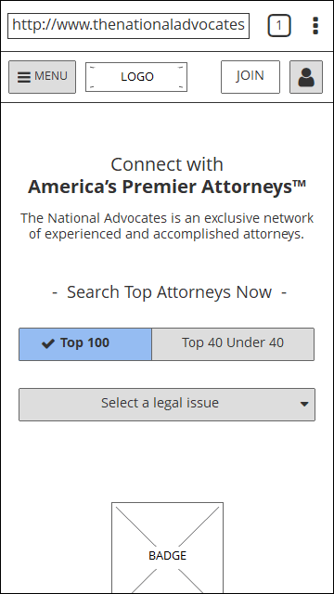This screenshot has width=334, height=594.
Task: Click the trademark symbol after Attorneys
Action: pos(299,184)
